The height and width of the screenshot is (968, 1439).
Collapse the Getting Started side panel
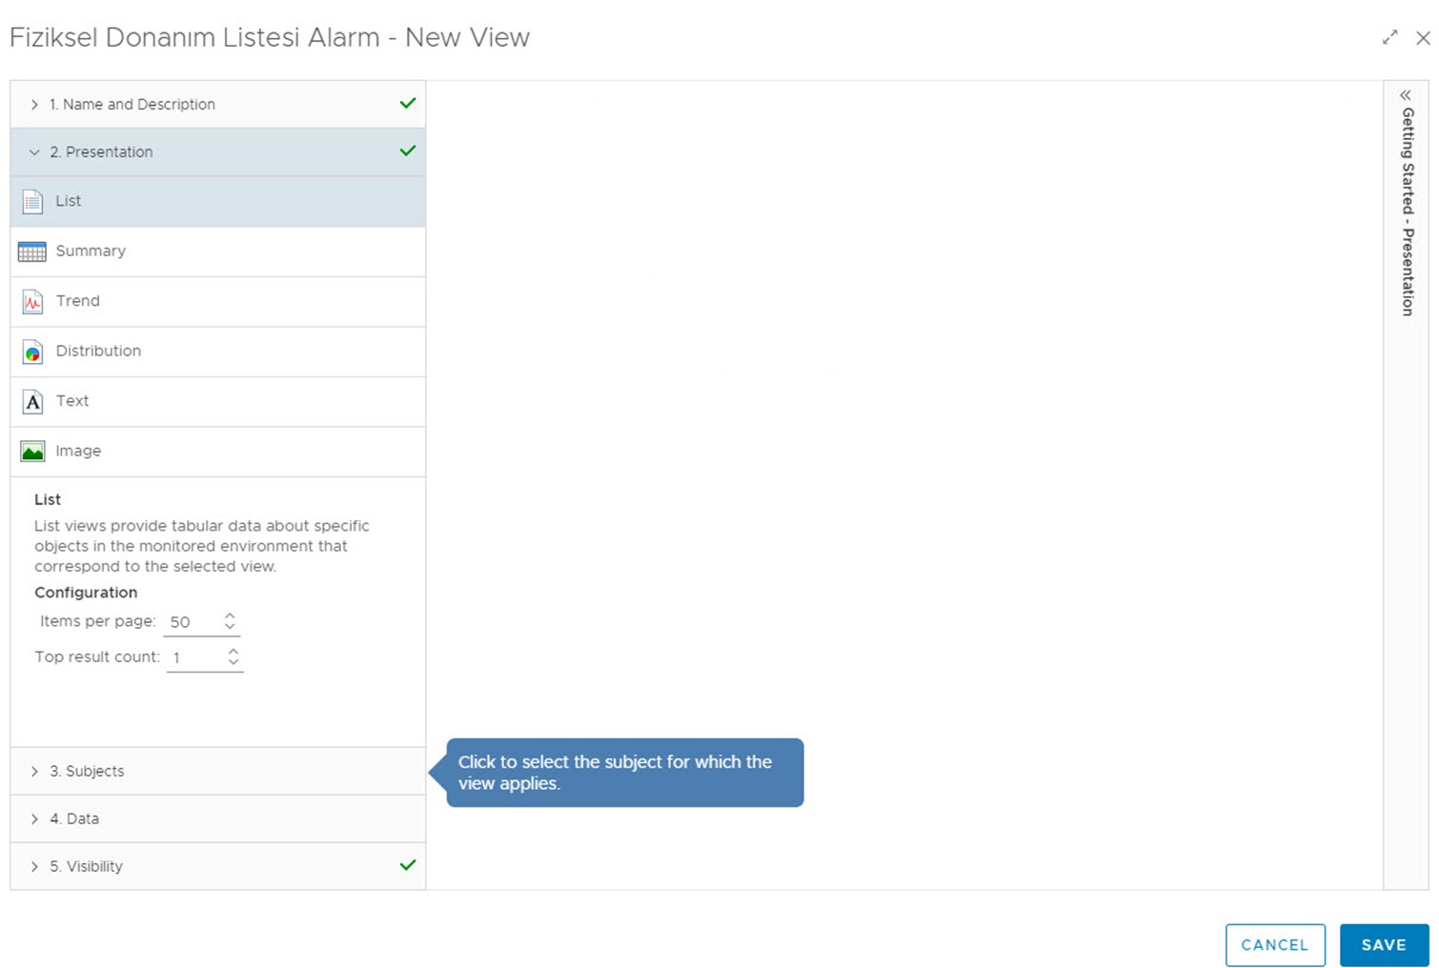[1405, 95]
